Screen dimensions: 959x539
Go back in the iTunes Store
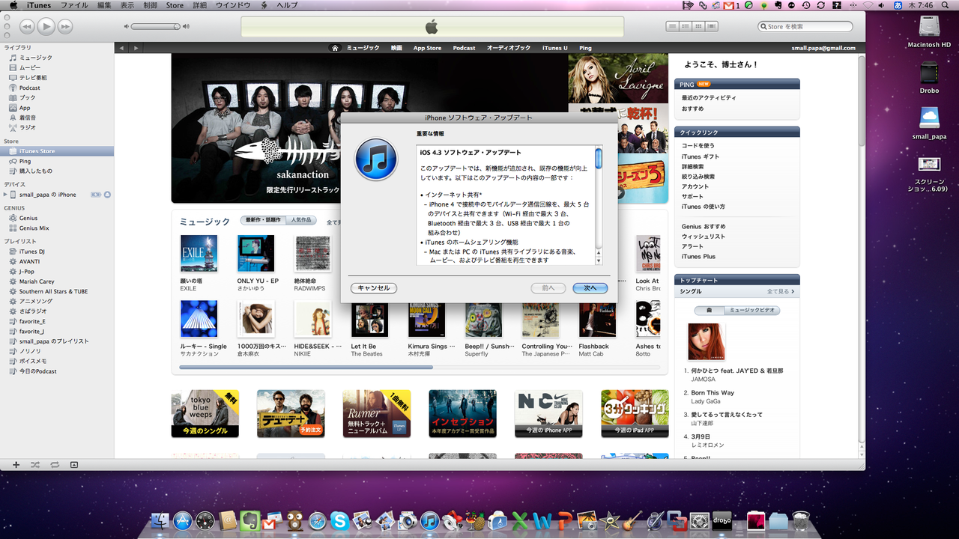pos(123,48)
